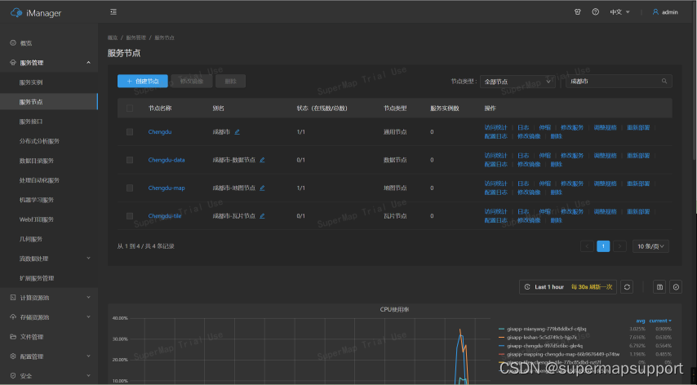
Task: Edit the alias 成都市-数据节点 with the pencil icon
Action: [262, 160]
